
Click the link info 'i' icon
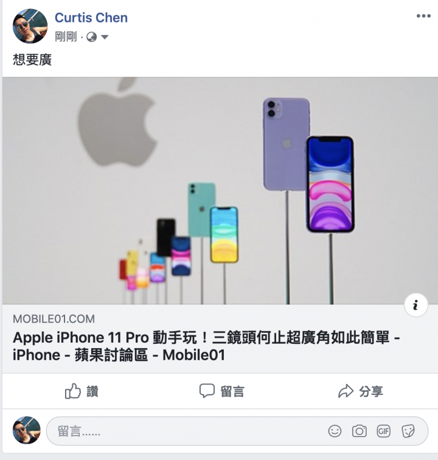415,305
